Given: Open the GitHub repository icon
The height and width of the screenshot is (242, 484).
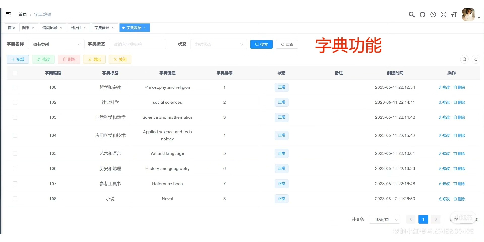Looking at the screenshot, I should (x=422, y=15).
